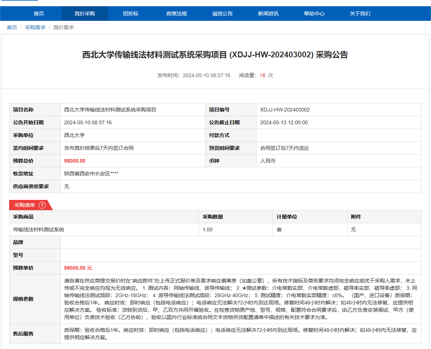Open the 帮助中心 menu item
Image resolution: width=431 pixels, height=349 pixels.
(314, 14)
